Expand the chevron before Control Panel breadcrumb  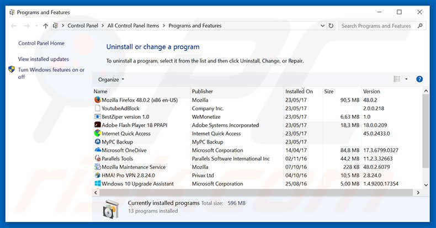point(63,25)
